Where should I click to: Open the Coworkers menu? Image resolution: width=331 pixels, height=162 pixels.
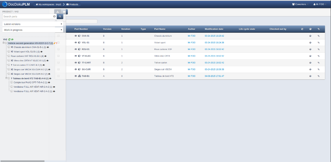coord(300,4)
